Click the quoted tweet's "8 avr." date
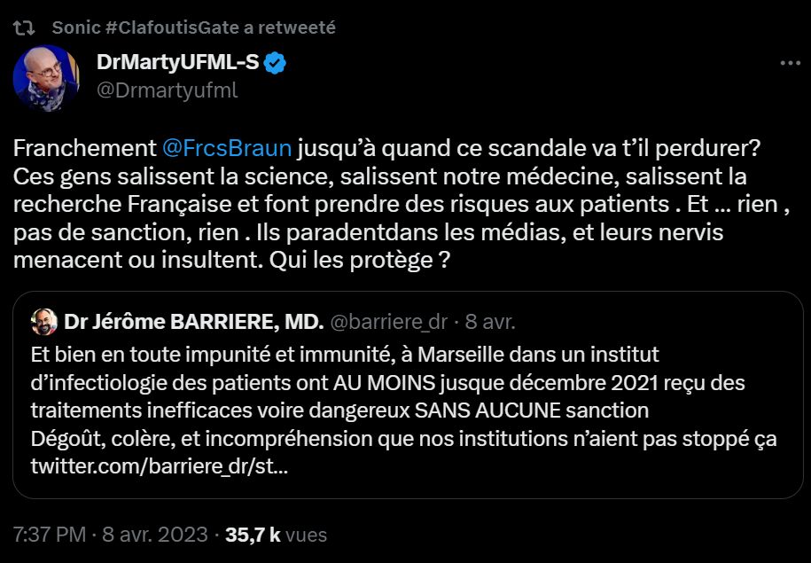The width and height of the screenshot is (811, 563). 491,321
